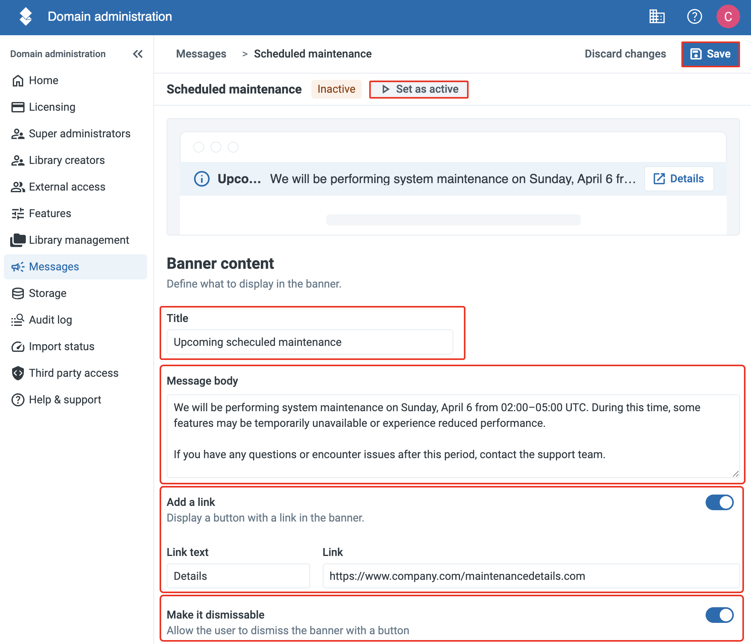Click the Home house icon
The height and width of the screenshot is (644, 751).
(x=18, y=80)
